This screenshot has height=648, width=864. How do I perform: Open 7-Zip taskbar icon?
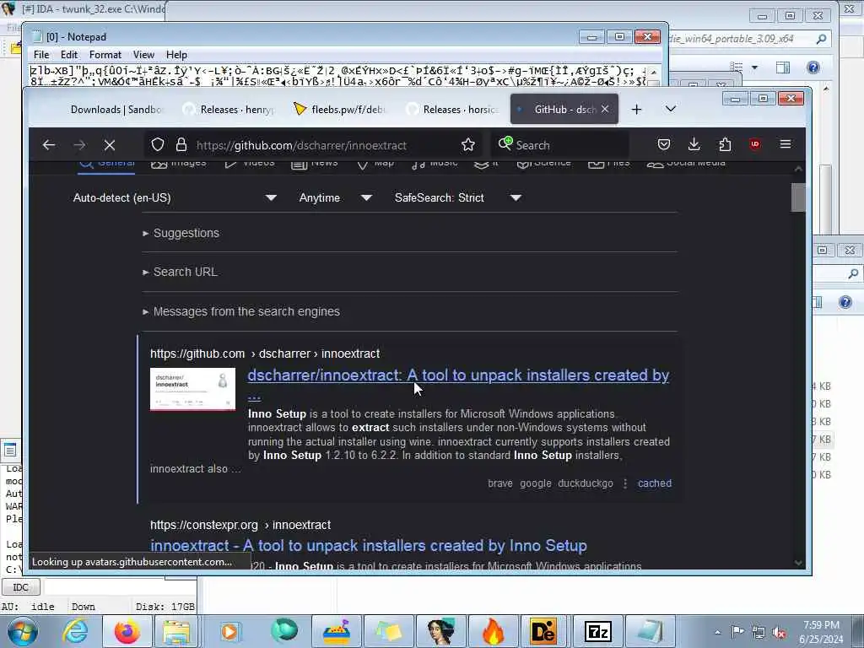click(x=598, y=631)
